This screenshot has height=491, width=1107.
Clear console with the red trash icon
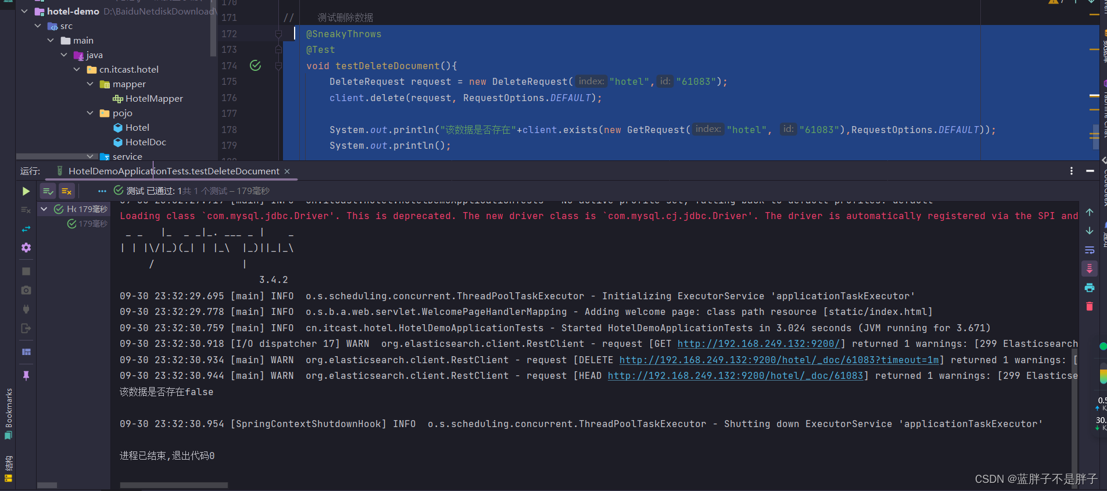[1090, 306]
